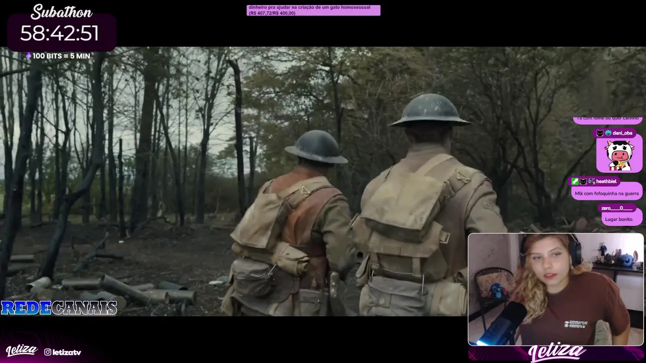Screen dimensions: 646x363
Task: Click dani_oba's username in chat
Action: tap(622, 133)
